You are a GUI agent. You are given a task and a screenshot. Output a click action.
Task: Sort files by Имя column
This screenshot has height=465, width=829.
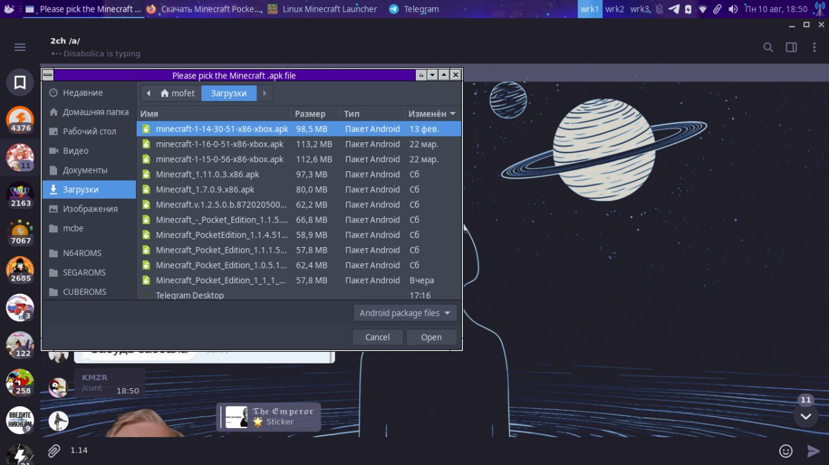[214, 114]
